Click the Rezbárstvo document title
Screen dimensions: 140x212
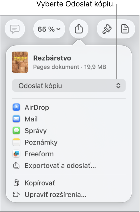pyautogui.click(x=52, y=58)
